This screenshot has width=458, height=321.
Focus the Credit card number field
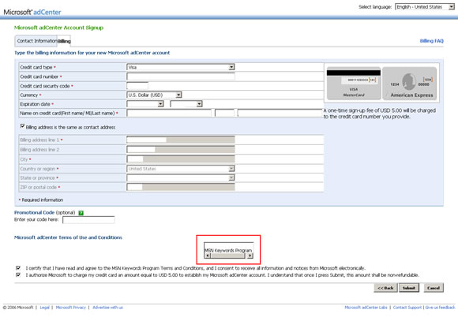pyautogui.click(x=181, y=77)
